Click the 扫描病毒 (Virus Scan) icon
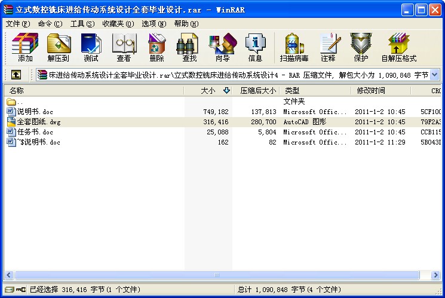445x298 pixels. (x=295, y=48)
